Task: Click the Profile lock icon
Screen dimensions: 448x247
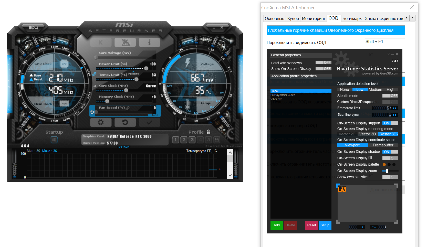Action: tap(208, 132)
